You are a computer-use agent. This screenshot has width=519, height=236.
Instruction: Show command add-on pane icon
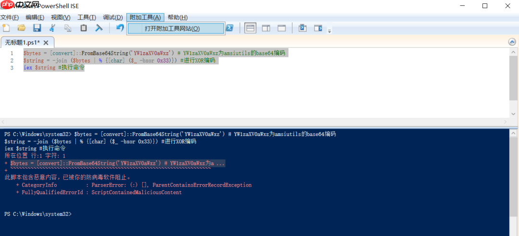pos(318,28)
